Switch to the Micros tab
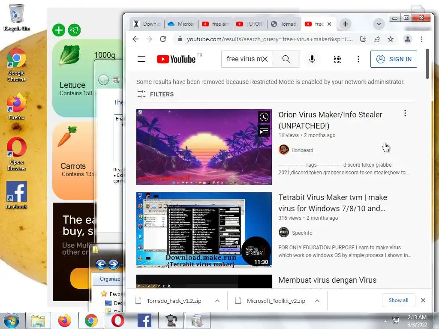 (x=181, y=24)
